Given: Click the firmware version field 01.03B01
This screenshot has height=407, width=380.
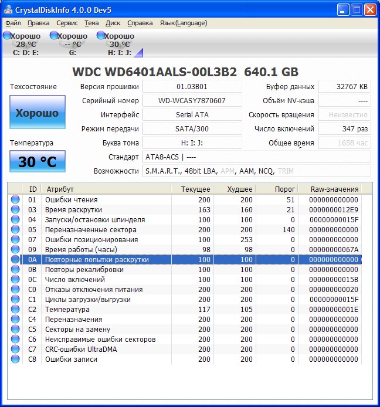Looking at the screenshot, I should (192, 86).
